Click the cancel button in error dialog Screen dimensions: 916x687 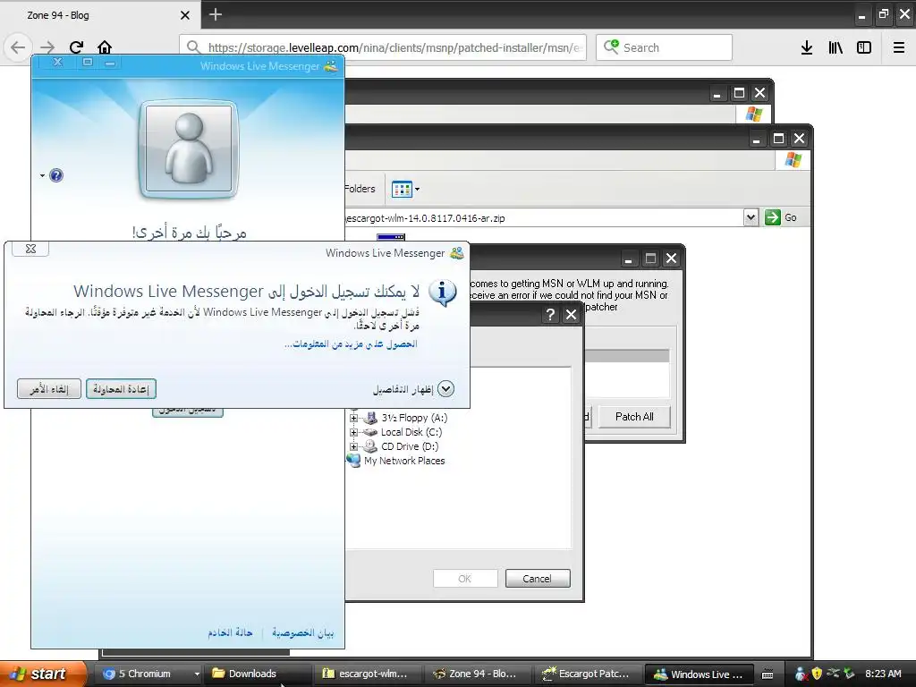49,389
